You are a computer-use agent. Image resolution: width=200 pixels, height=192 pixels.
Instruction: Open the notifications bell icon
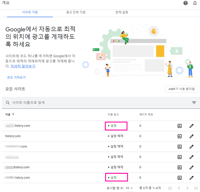point(195,3)
